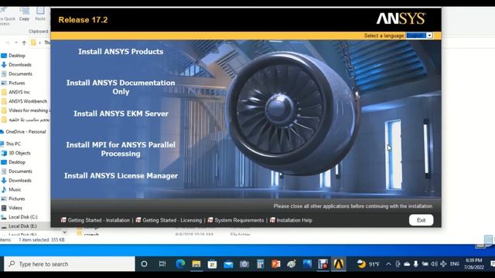Image resolution: width=495 pixels, height=278 pixels.
Task: Open Task View on taskbar
Action: click(x=162, y=264)
